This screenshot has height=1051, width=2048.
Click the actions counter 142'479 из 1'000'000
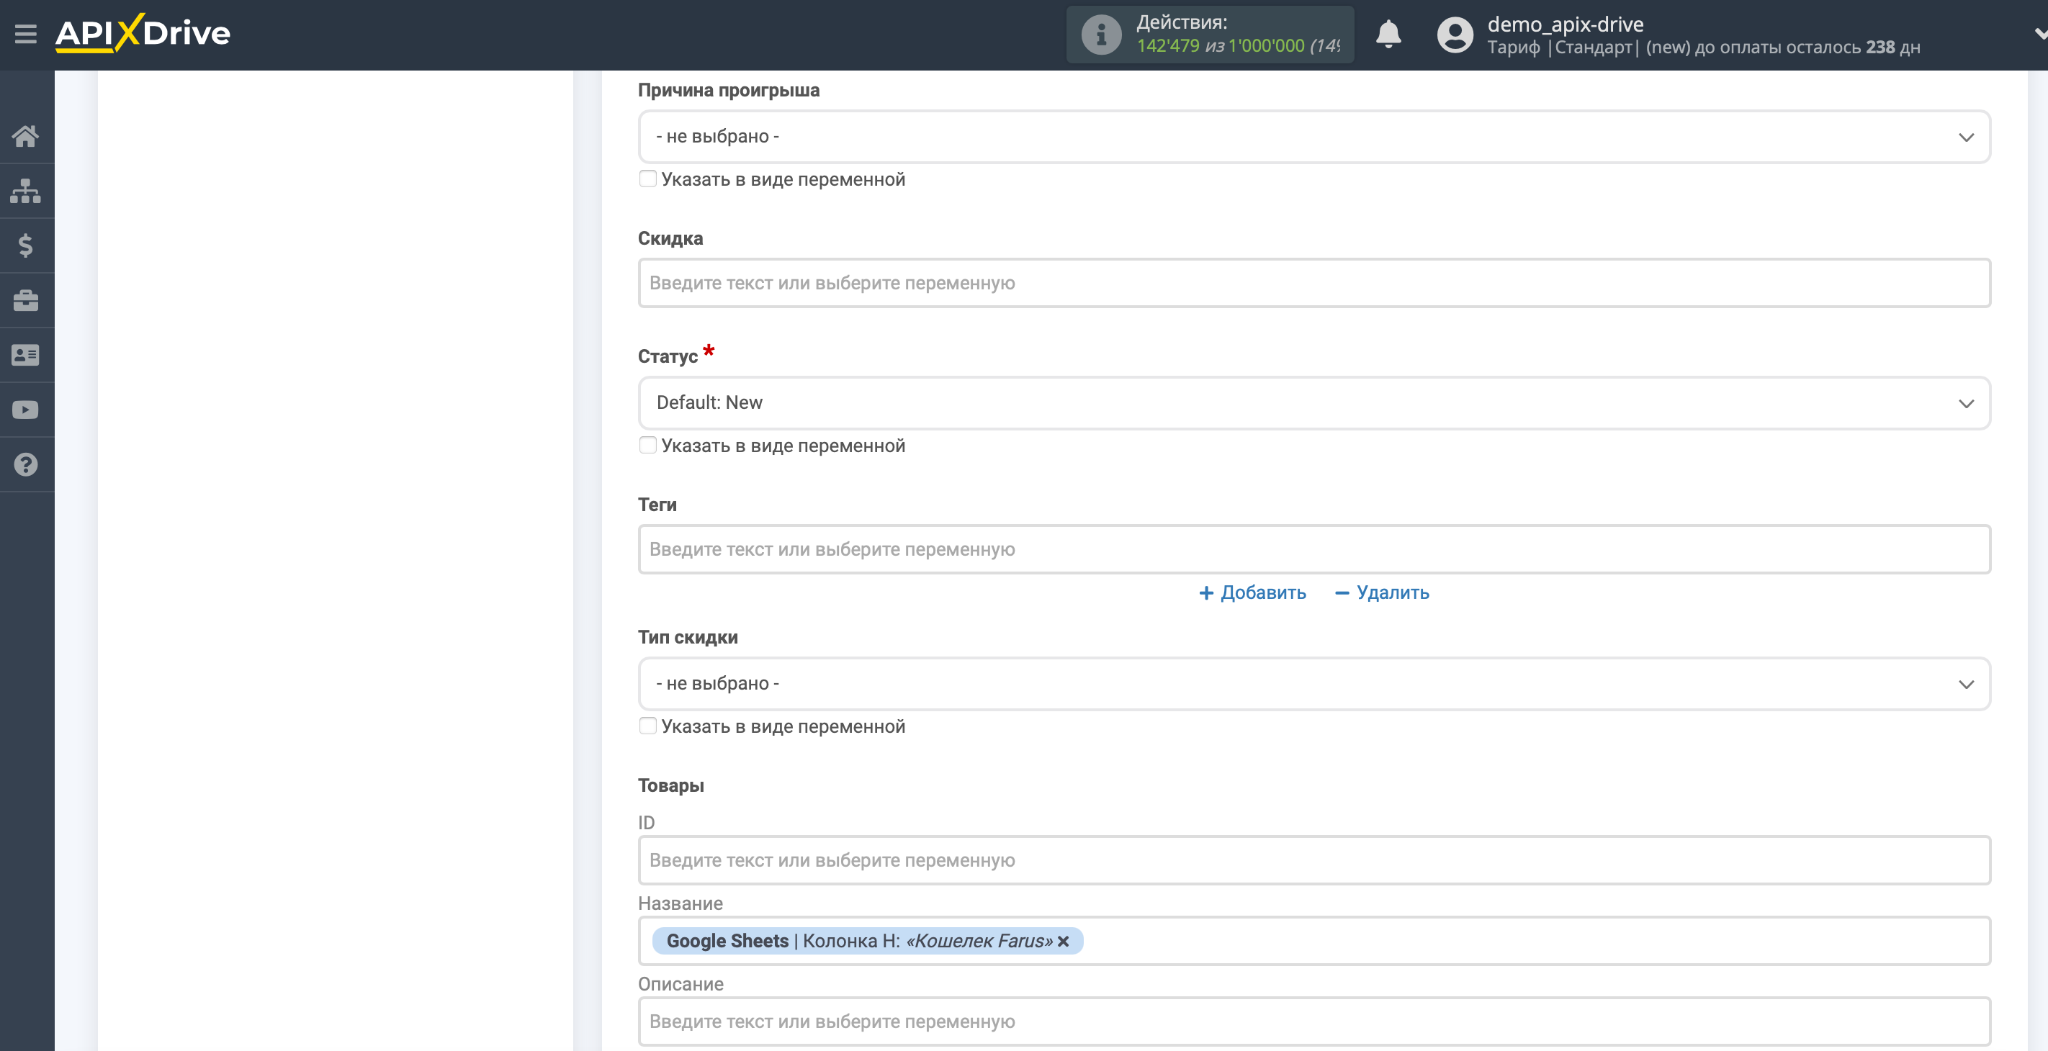(1237, 46)
